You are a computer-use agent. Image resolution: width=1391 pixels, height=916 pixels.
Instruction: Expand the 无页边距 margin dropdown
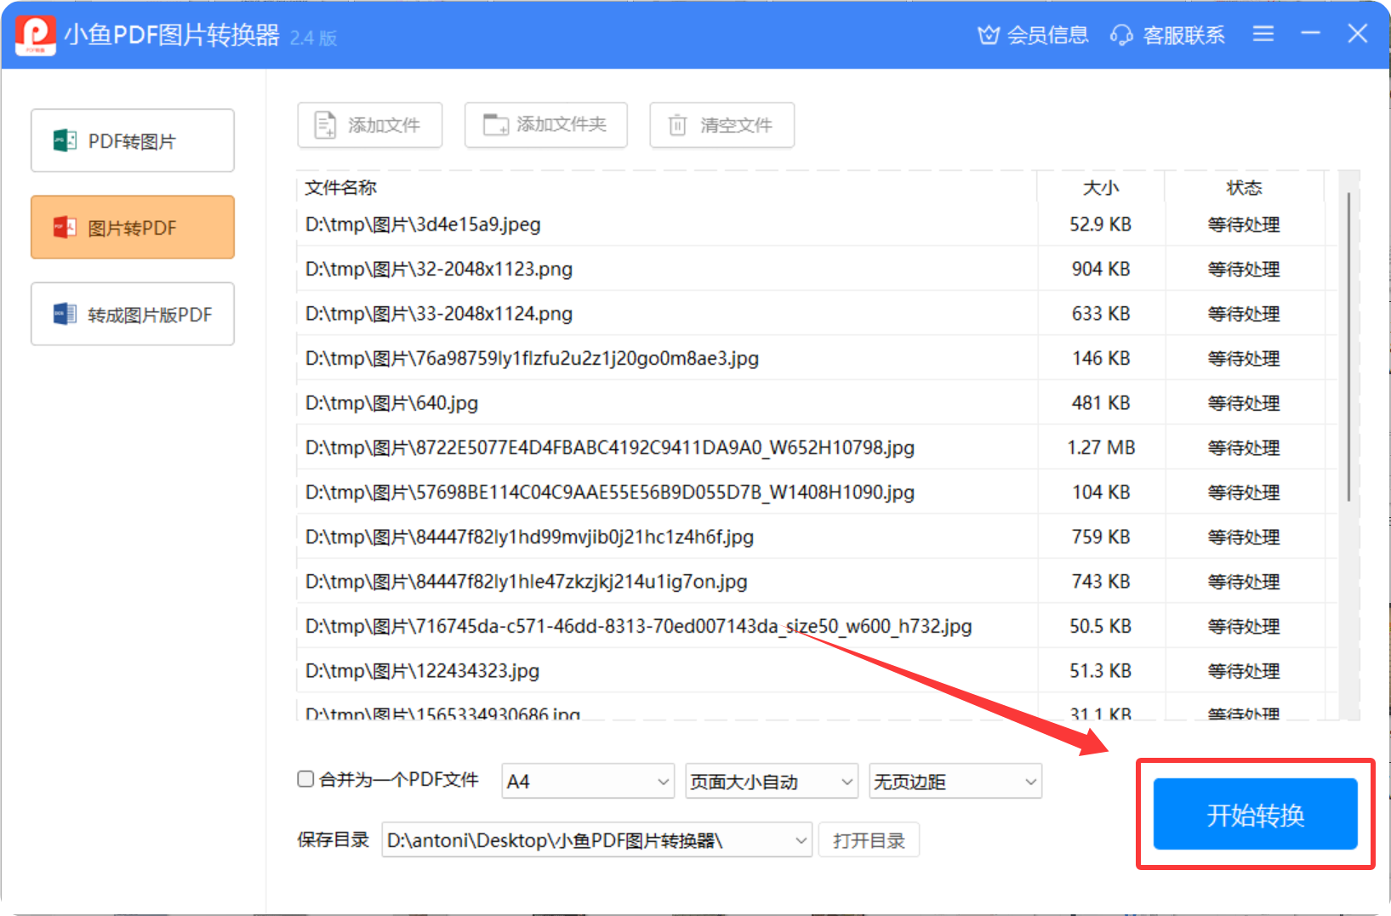[x=1030, y=782]
